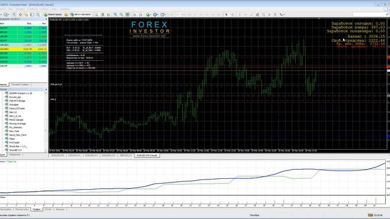Close the Market Watch panel

coord(46,19)
